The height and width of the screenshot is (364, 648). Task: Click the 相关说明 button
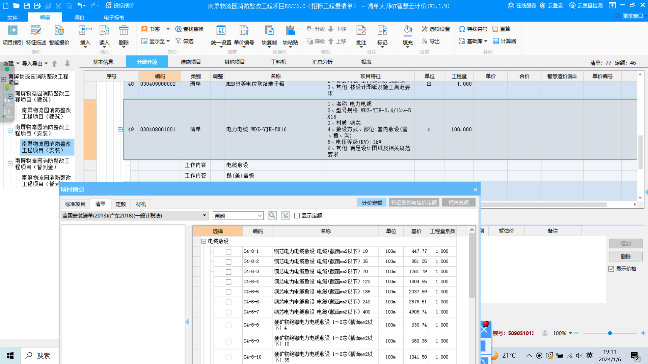[458, 203]
